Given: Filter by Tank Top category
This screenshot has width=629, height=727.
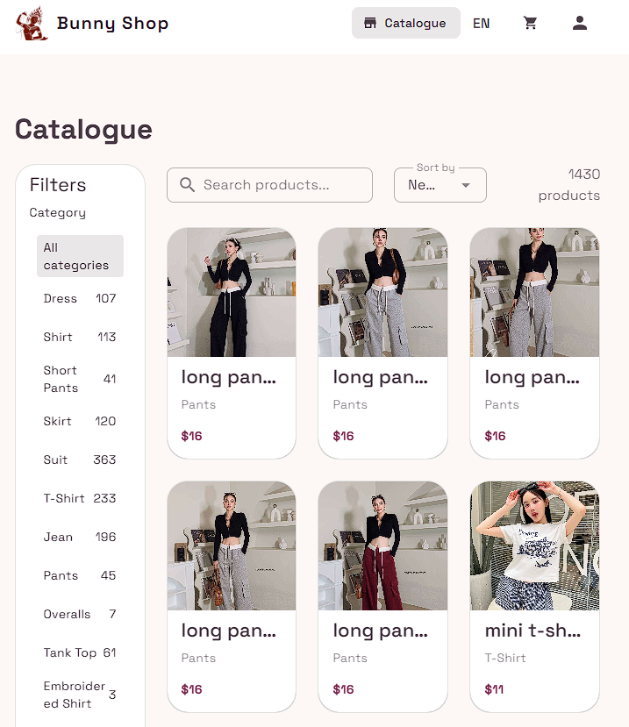Looking at the screenshot, I should (x=80, y=652).
